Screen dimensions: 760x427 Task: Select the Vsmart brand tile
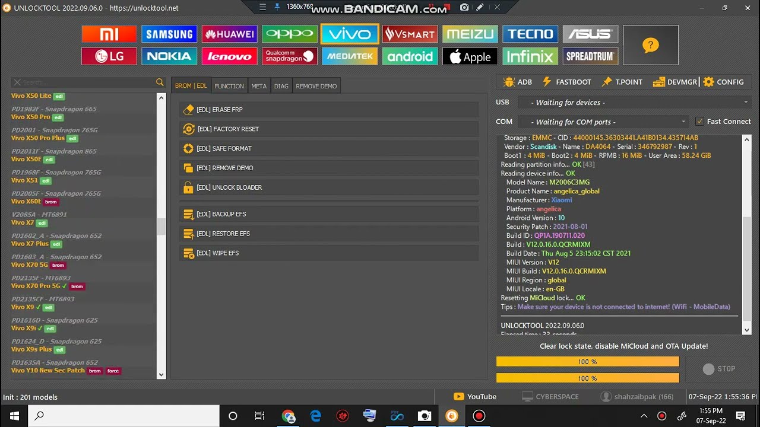[x=410, y=34]
